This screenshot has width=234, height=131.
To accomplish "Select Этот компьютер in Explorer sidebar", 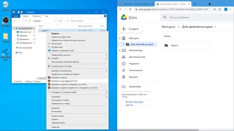I will point(25,48).
